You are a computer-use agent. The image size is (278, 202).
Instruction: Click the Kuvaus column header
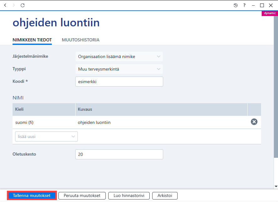click(x=161, y=109)
